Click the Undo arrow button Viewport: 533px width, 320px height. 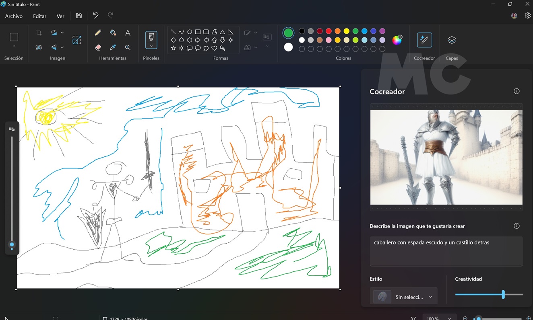95,15
